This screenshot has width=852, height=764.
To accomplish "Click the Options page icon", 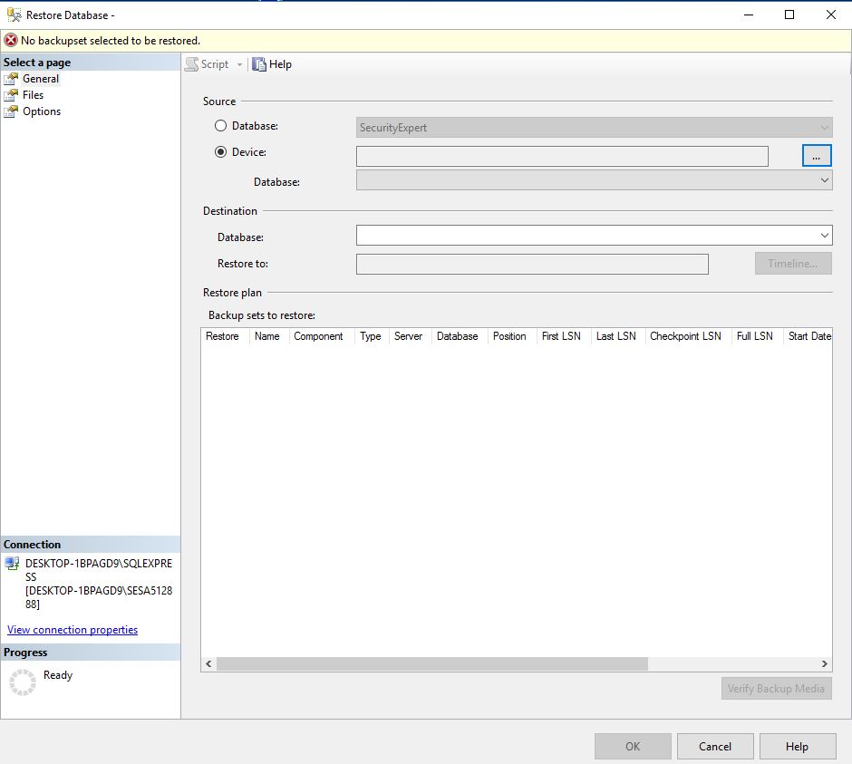I will point(11,111).
